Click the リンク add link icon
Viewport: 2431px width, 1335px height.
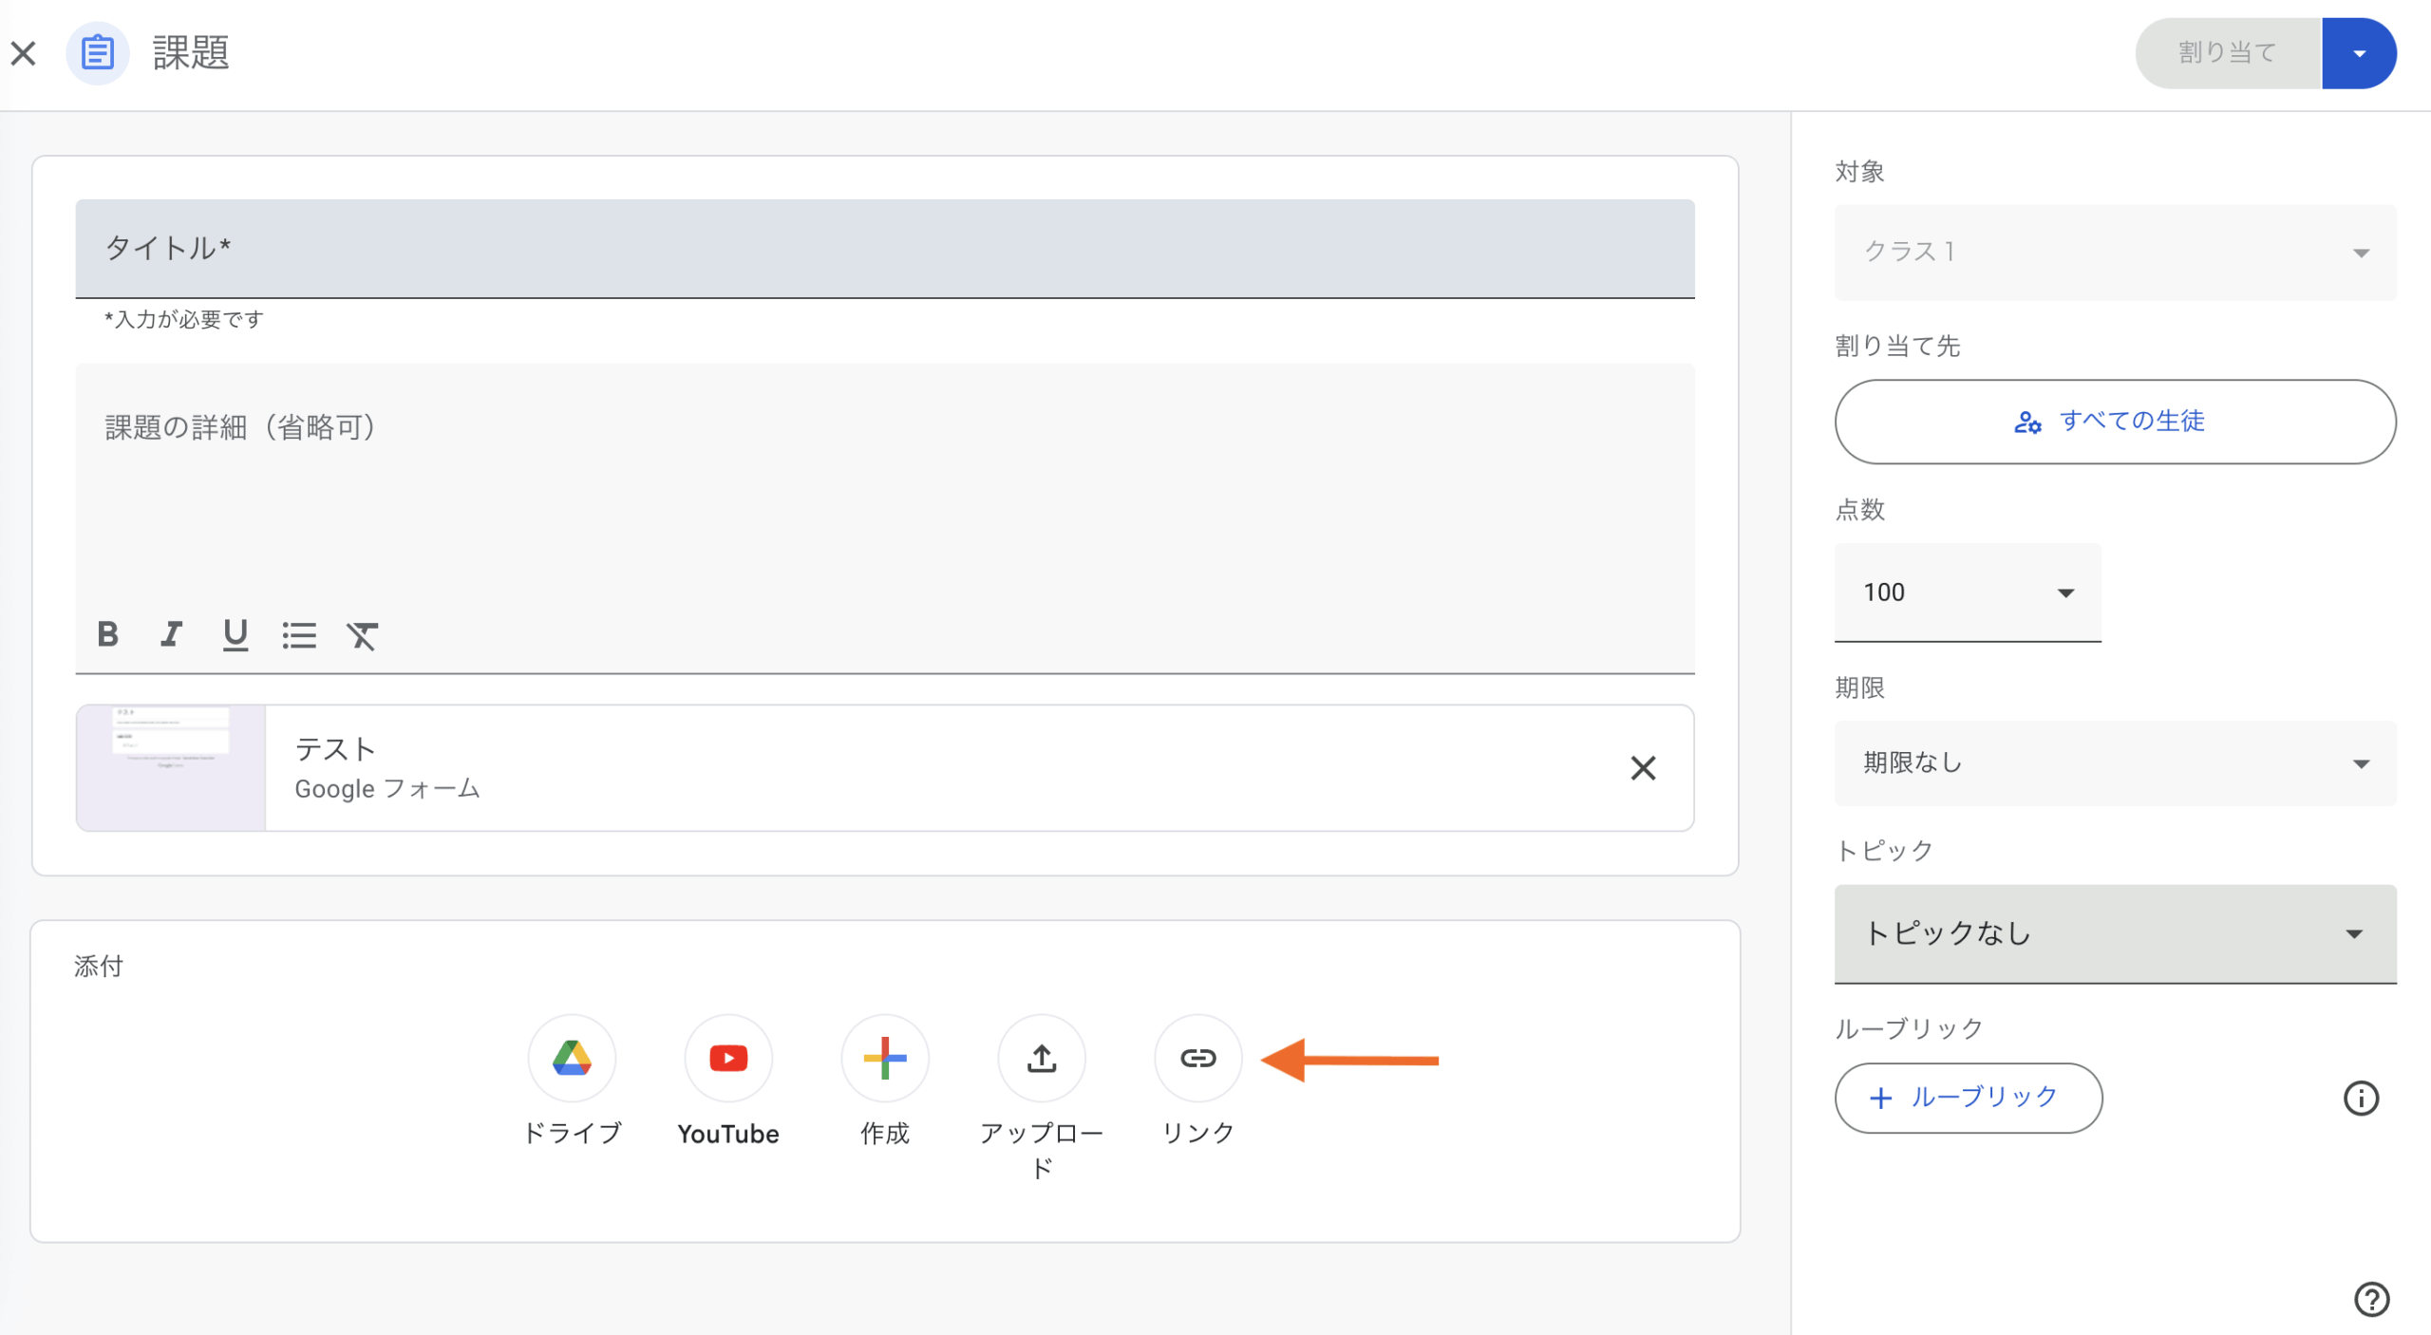click(1198, 1058)
